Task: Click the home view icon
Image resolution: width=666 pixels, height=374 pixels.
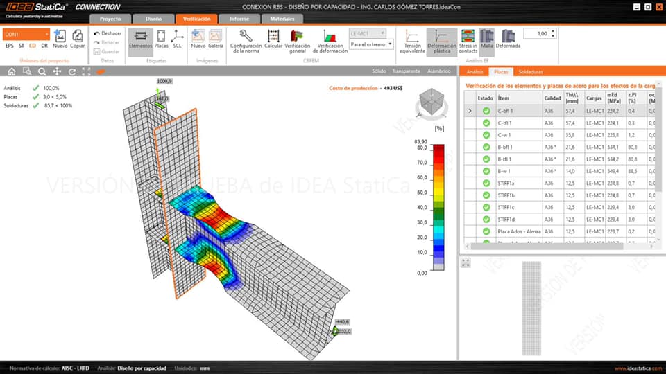Action: click(x=12, y=71)
